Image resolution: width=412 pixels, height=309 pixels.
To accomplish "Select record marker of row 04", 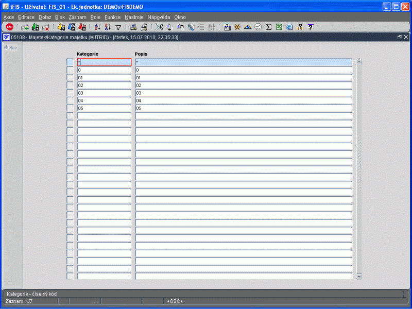I will click(70, 100).
